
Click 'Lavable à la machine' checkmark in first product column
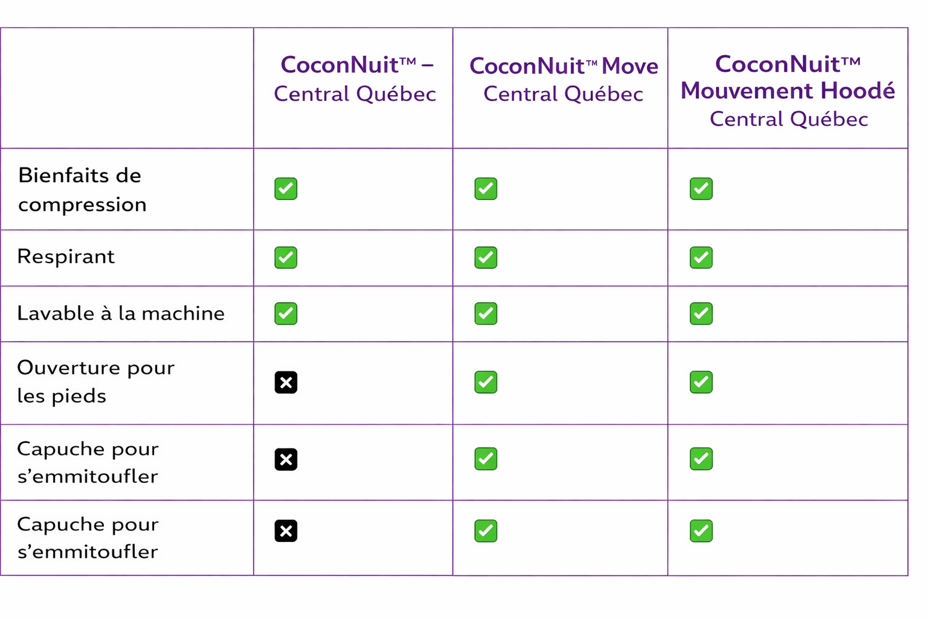[x=286, y=313]
